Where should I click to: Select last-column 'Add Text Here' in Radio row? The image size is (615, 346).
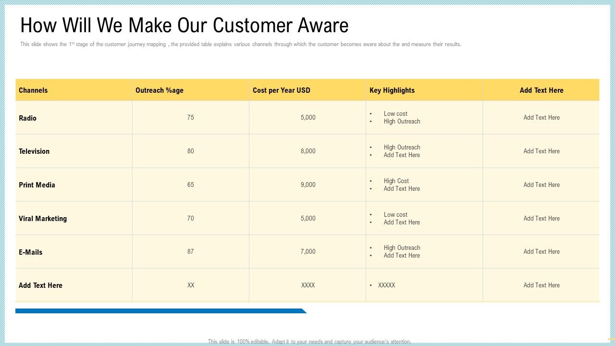541,118
